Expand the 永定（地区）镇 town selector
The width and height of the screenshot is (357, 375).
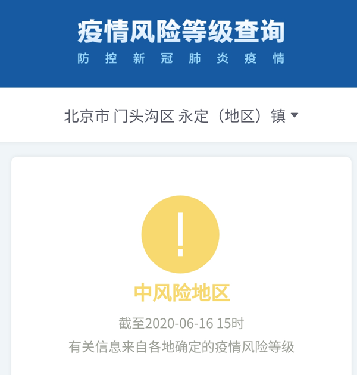point(232,116)
